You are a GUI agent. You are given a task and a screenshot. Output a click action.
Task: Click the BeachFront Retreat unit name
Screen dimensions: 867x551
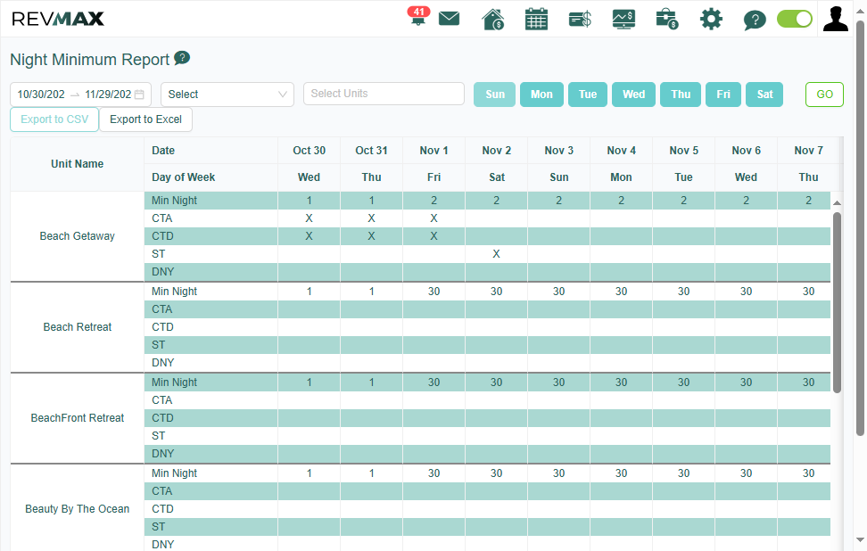[78, 418]
